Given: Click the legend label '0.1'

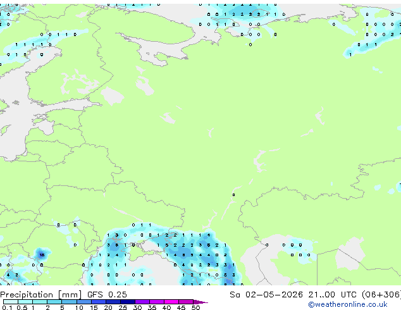Looking at the screenshot, I should click(7, 307).
